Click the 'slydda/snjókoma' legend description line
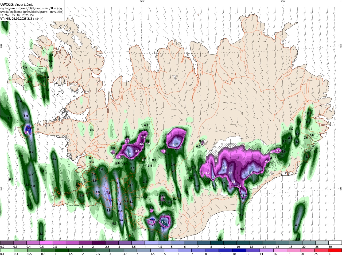This screenshot has height=256, width=342. (32, 12)
